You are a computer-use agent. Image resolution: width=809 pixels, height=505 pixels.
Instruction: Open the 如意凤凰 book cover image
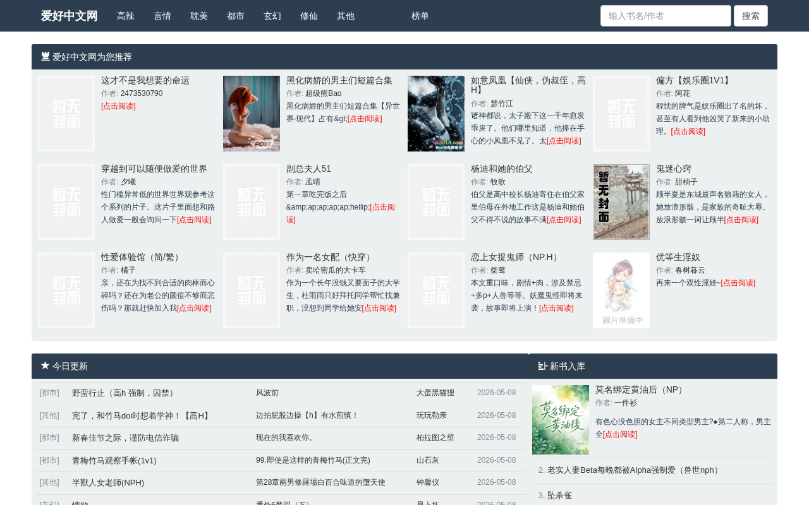point(436,114)
